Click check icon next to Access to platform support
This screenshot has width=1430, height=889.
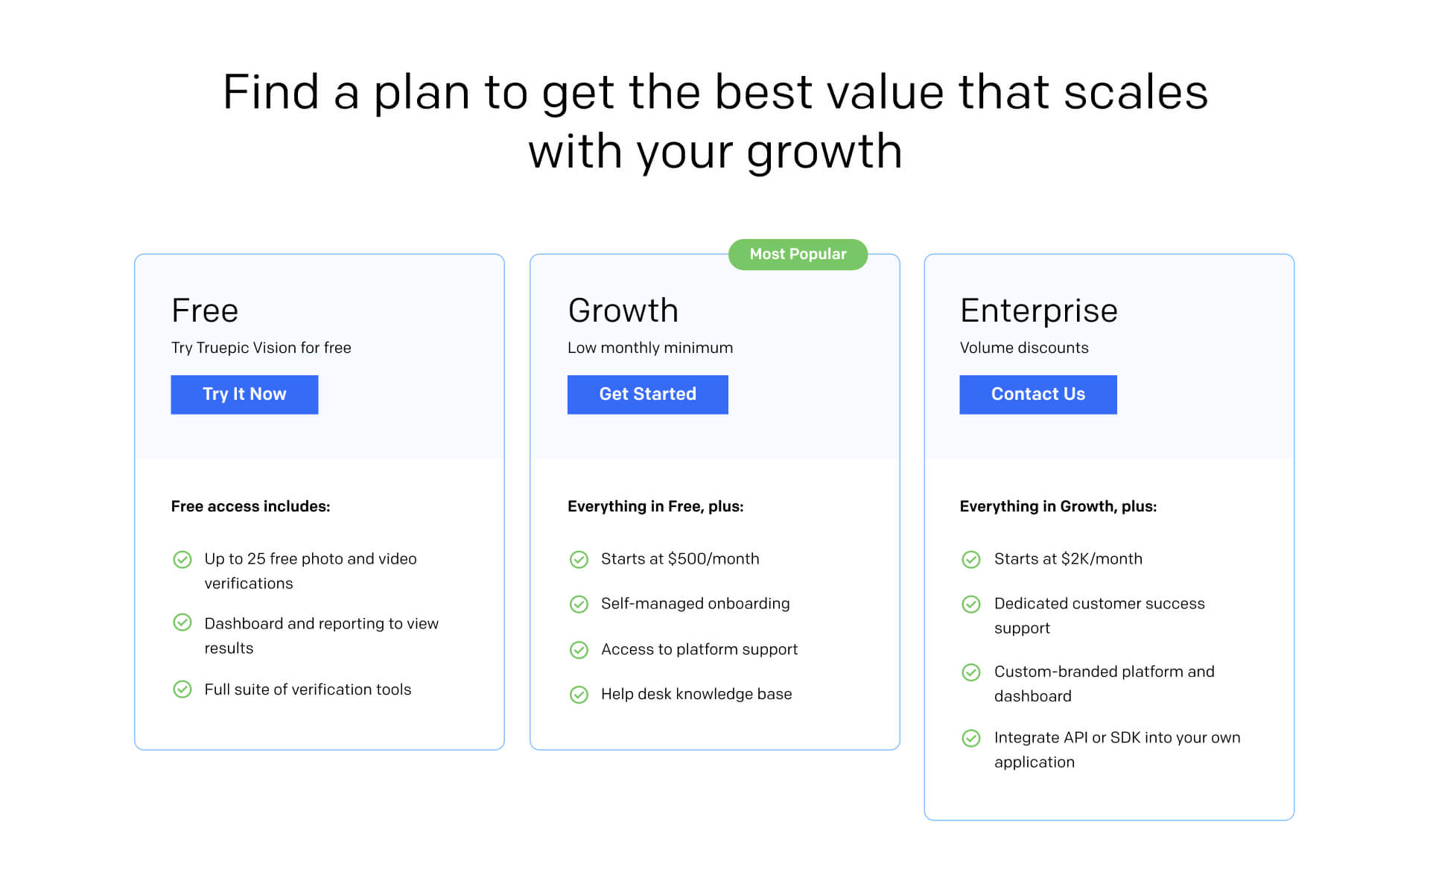(579, 650)
